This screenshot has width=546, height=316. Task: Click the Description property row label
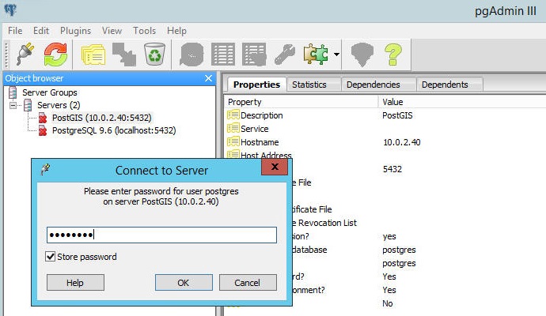coord(261,115)
